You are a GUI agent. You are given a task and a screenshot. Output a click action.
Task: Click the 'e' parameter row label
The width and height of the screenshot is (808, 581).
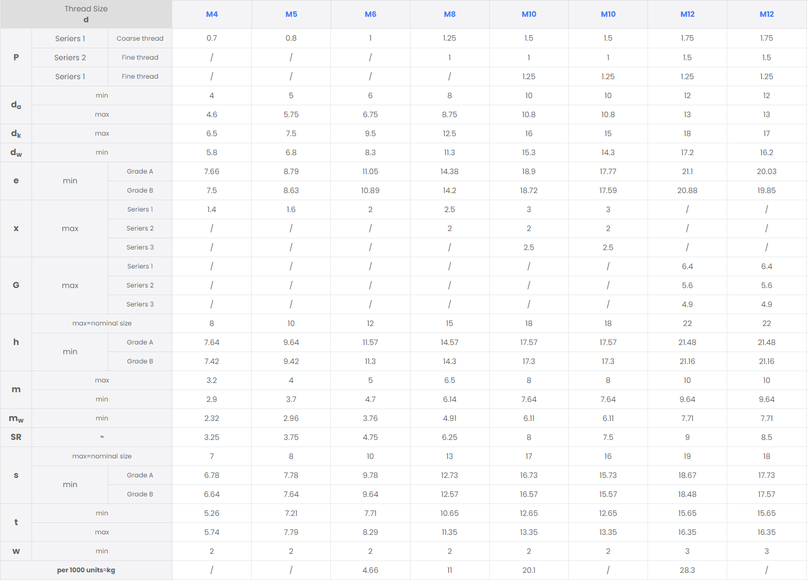(x=16, y=181)
